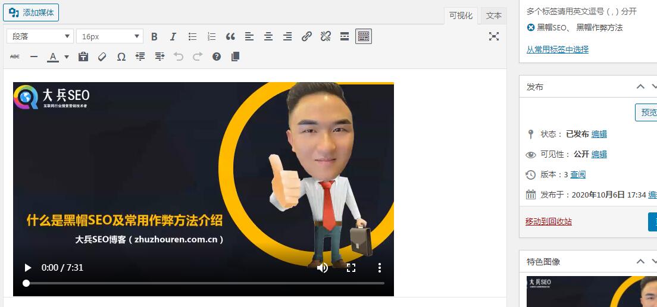Viewport: 657px width, 307px height.
Task: Toggle bold formatting
Action: (x=154, y=36)
